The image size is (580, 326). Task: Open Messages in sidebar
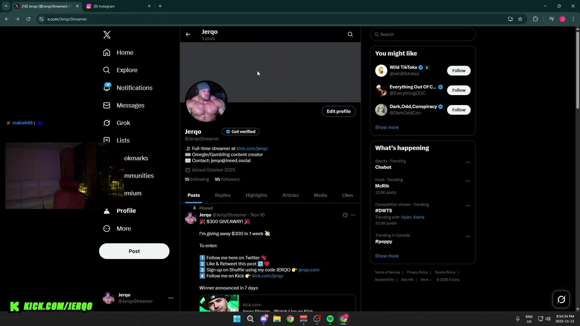124,105
